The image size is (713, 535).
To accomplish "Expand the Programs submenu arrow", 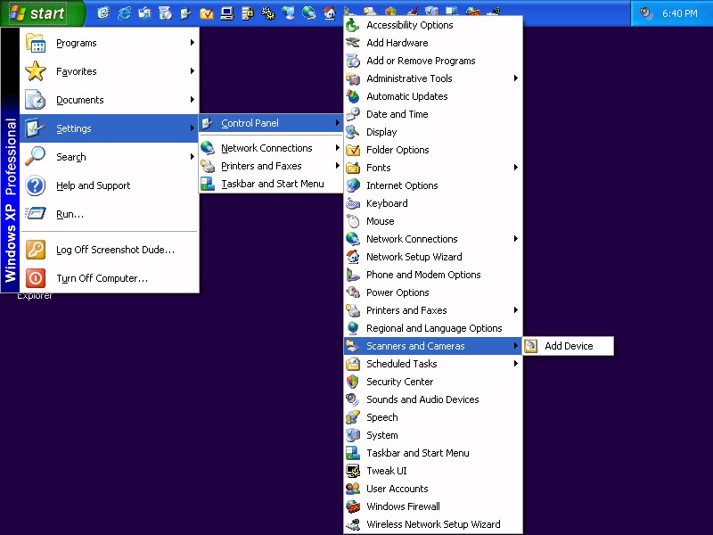I will [x=193, y=43].
